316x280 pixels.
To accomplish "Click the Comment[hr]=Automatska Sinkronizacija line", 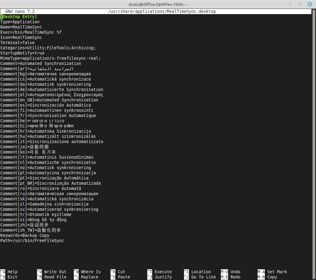I will pyautogui.click(x=46, y=131).
